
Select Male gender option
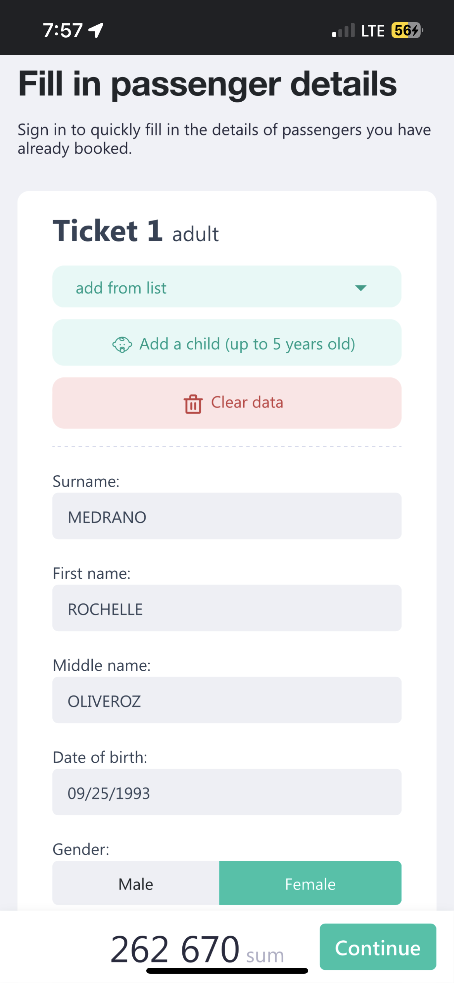pos(136,884)
